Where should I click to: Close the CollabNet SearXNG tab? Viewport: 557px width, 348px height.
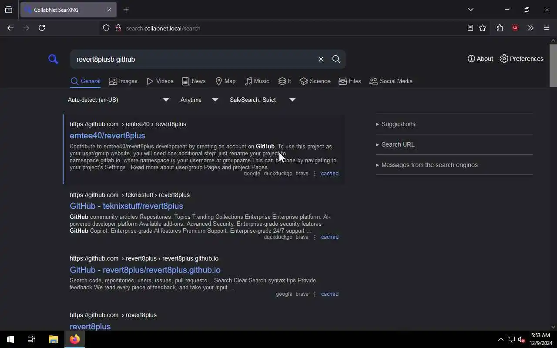point(109,10)
